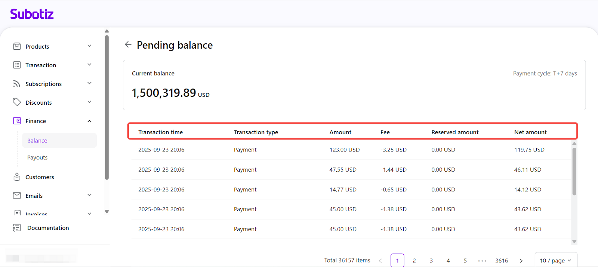The height and width of the screenshot is (267, 598).
Task: Collapse the Finance section chevron
Action: tap(89, 121)
